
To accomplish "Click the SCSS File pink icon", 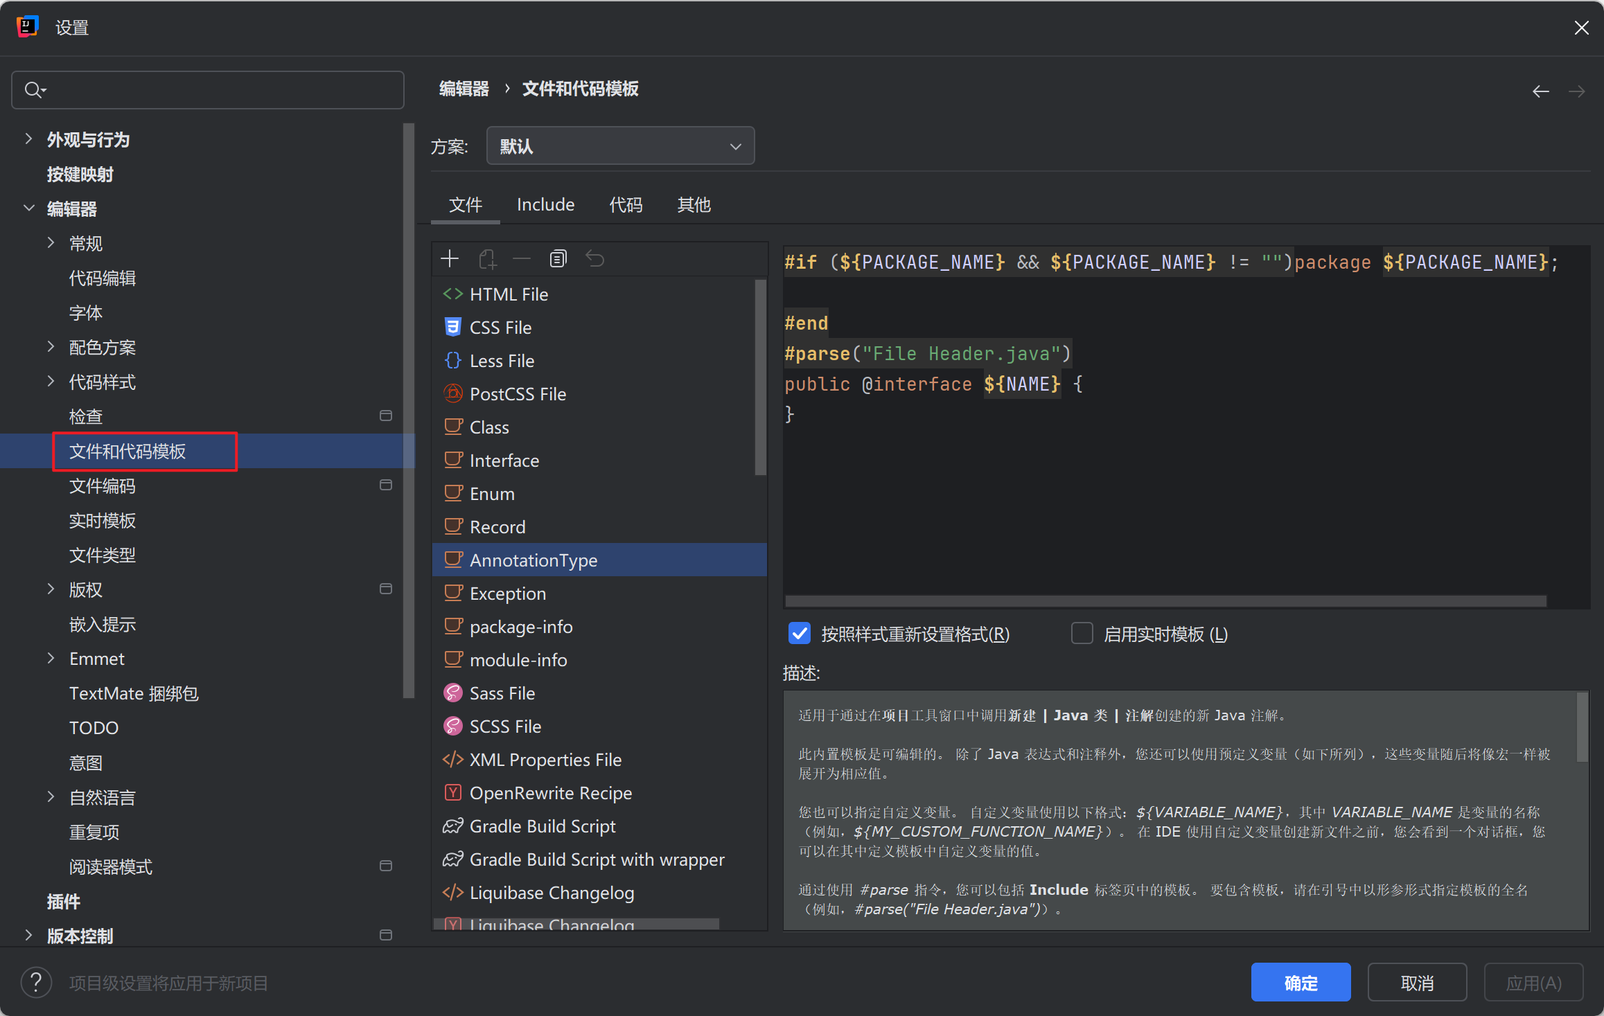I will (452, 726).
